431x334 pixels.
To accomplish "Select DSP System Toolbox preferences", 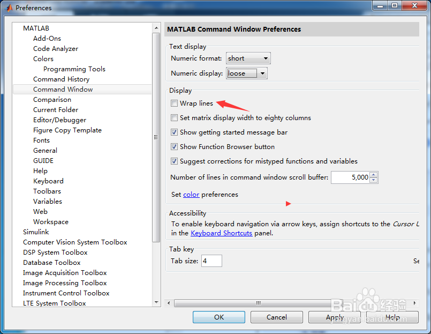I will (x=55, y=253).
